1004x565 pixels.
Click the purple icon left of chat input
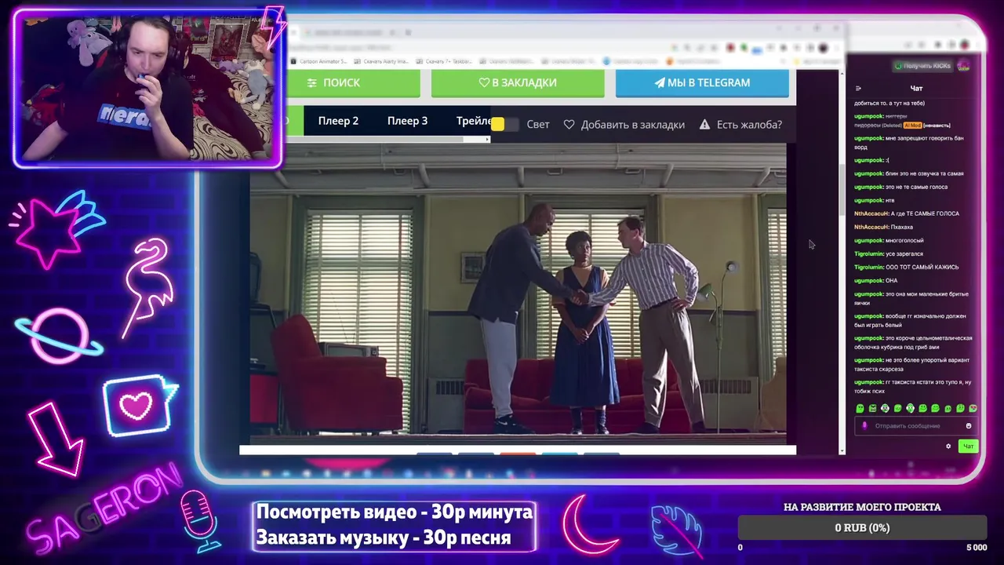coord(865,426)
